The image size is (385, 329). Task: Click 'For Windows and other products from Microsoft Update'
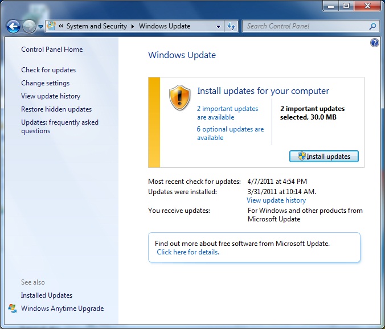tap(305, 215)
